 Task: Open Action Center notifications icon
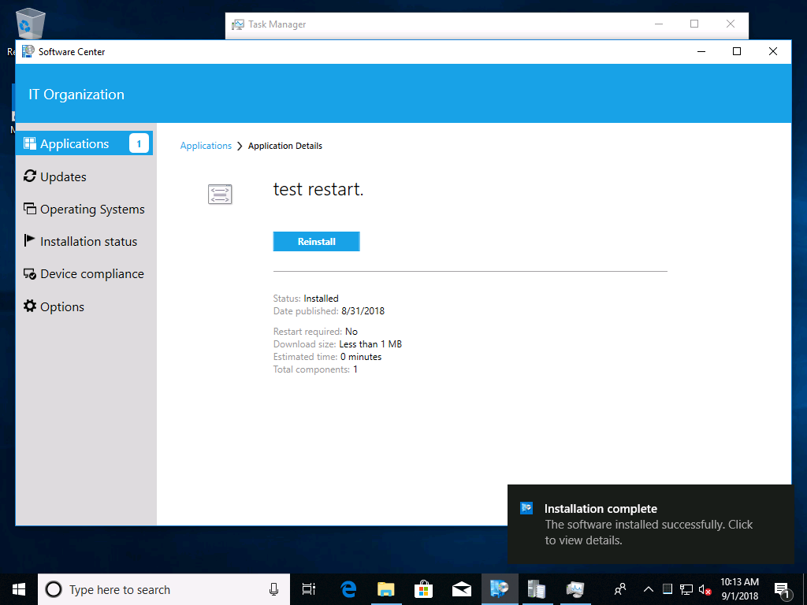coord(783,590)
